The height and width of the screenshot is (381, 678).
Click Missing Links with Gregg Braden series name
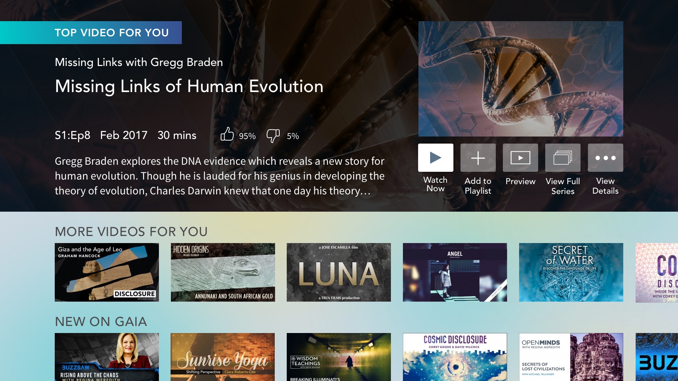click(139, 62)
